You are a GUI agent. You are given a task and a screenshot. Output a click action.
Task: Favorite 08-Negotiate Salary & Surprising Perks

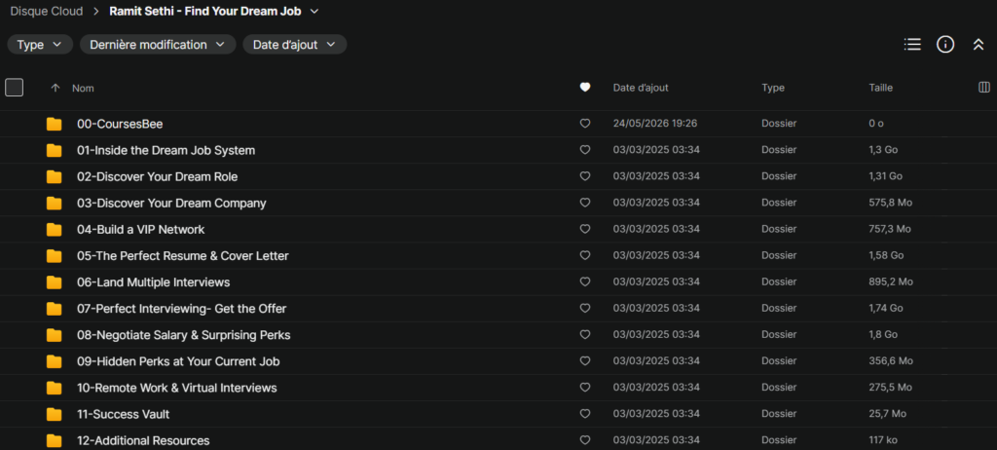point(585,334)
